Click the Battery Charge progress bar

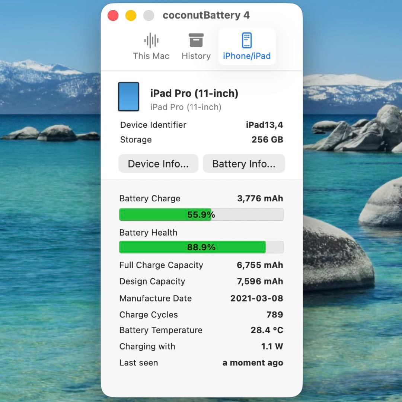(x=201, y=214)
